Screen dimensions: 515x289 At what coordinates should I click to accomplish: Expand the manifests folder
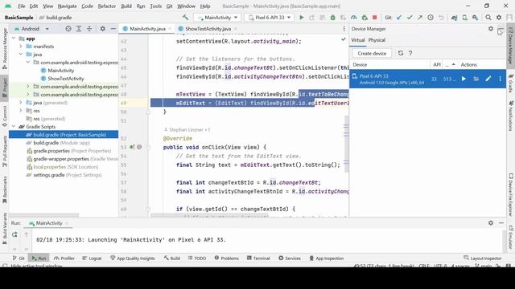[21, 47]
